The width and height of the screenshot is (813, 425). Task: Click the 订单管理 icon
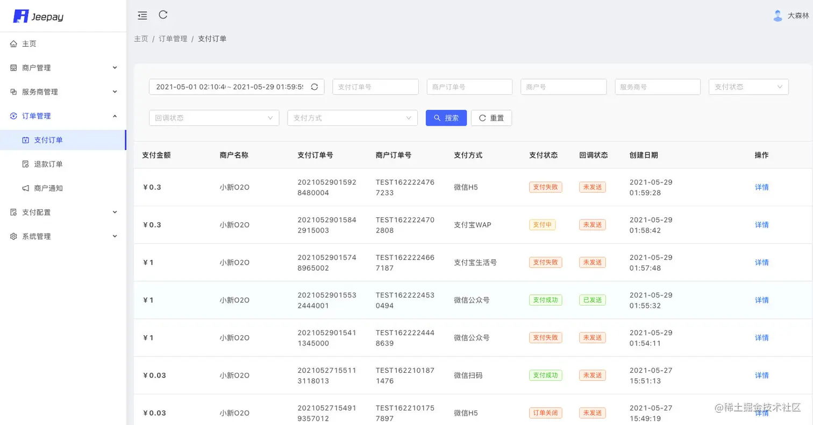14,116
